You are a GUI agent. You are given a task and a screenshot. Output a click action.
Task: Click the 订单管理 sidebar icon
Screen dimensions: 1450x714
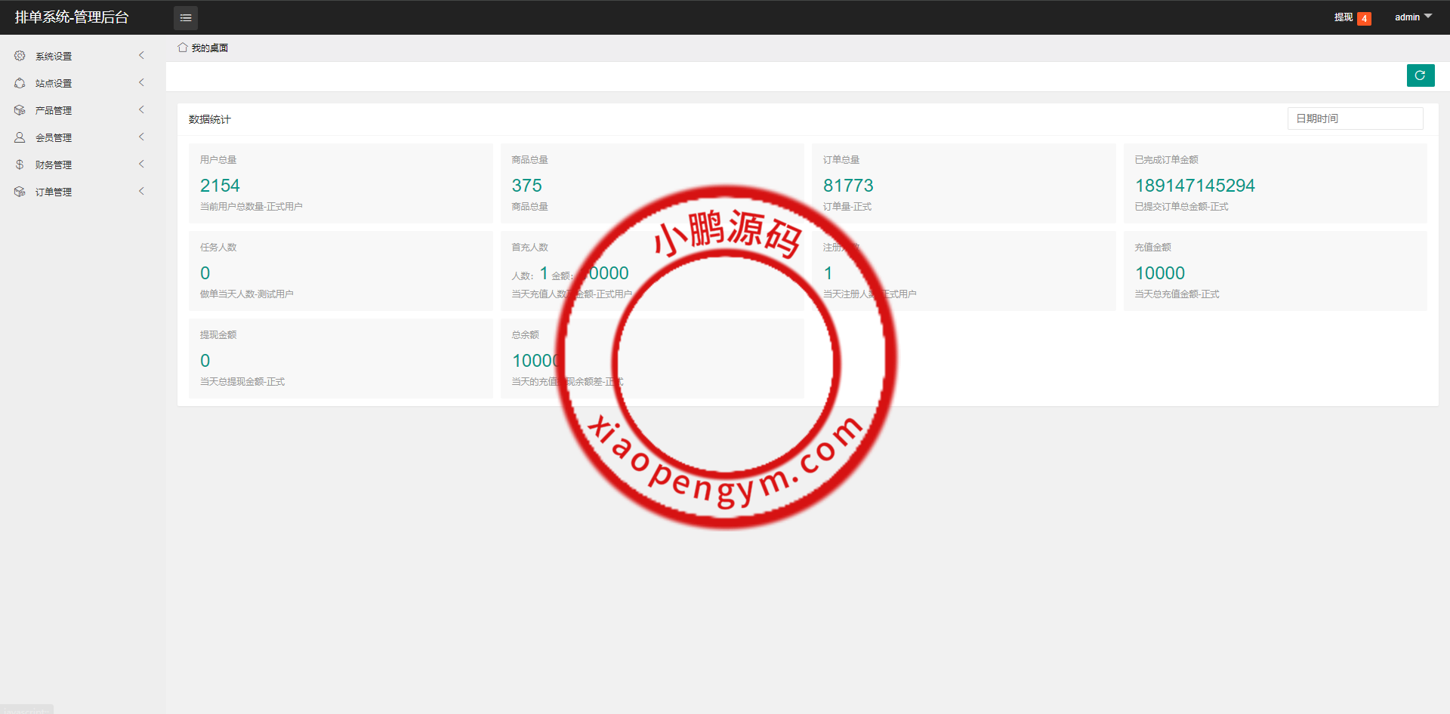(20, 192)
